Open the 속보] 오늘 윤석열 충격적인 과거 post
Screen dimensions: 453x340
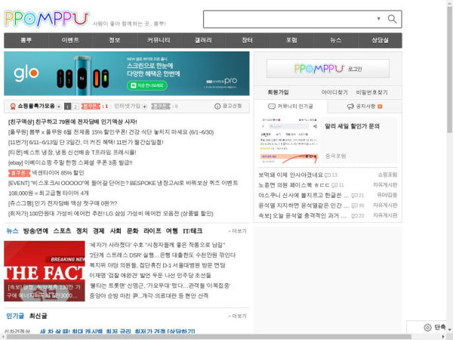pos(302,215)
